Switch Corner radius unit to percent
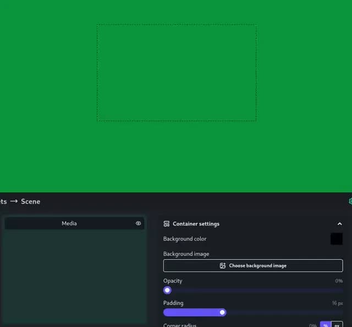The width and height of the screenshot is (352, 327). (326, 325)
